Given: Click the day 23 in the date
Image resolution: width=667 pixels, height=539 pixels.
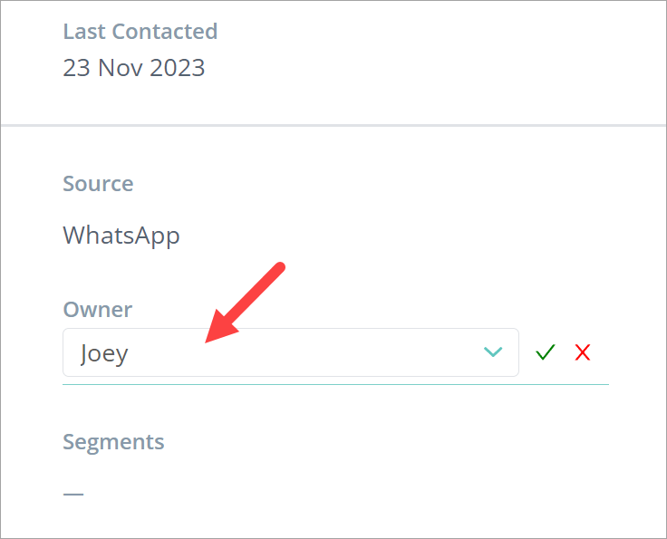Looking at the screenshot, I should tap(77, 68).
